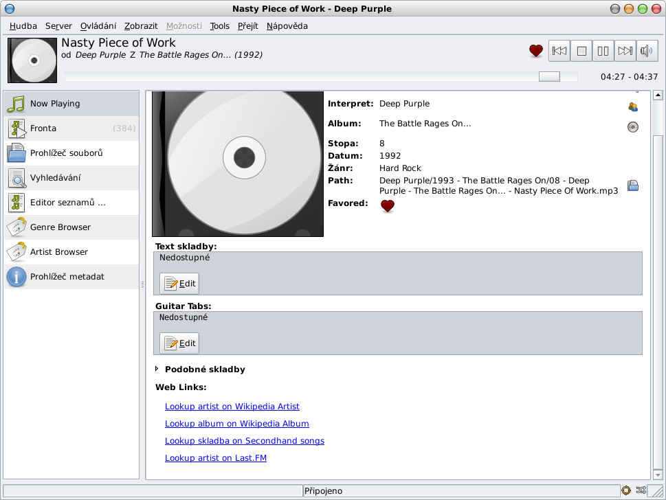Skip to the previous track
The width and height of the screenshot is (666, 500).
pyautogui.click(x=559, y=51)
